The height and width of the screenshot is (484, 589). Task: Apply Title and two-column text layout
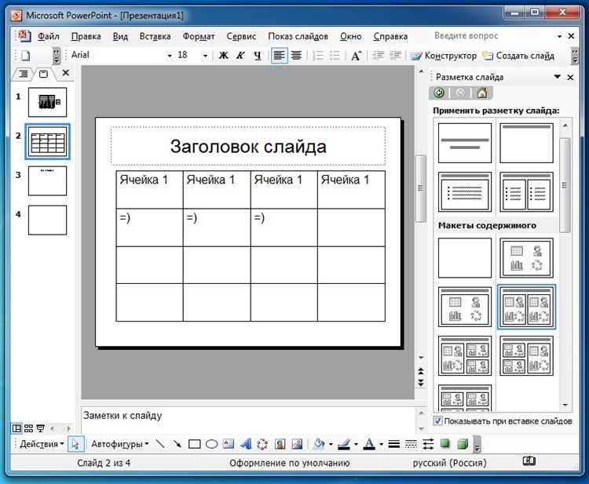coord(526,192)
